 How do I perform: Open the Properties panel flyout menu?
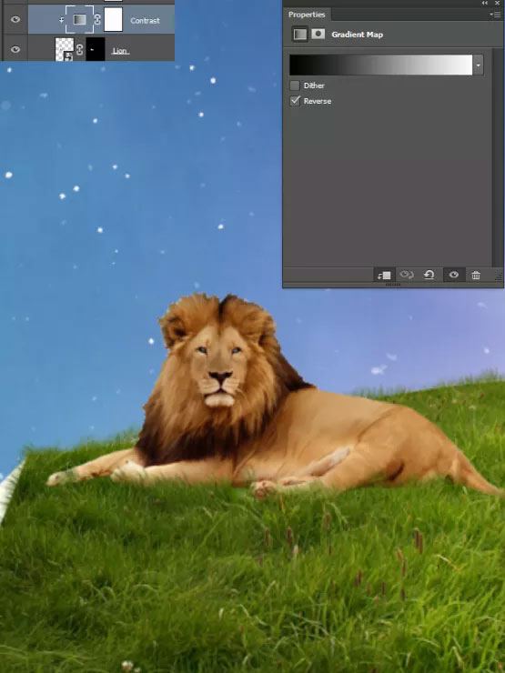495,15
